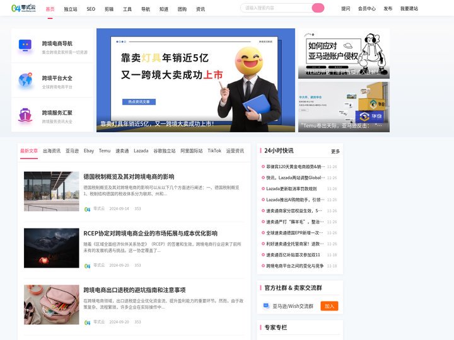The width and height of the screenshot is (454, 340).
Task: Open the 如何应对亚马逊账户侵权 banner
Action: pos(344,54)
